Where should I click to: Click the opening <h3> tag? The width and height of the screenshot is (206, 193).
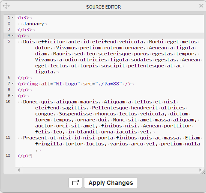pyautogui.click(x=23, y=18)
